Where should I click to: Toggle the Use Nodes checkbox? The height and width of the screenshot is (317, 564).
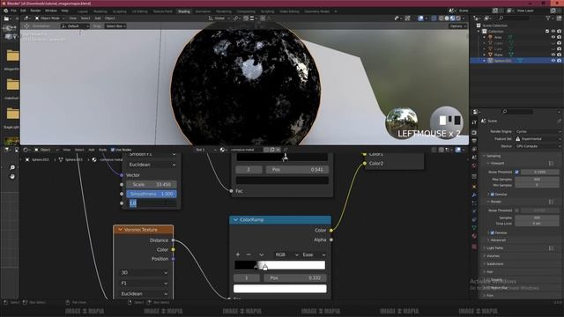pyautogui.click(x=113, y=150)
